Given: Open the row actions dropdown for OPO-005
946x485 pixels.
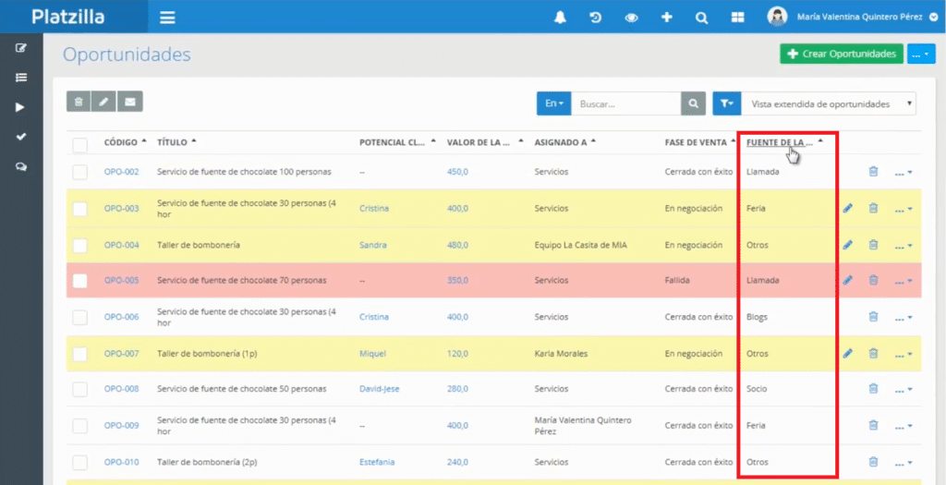Looking at the screenshot, I should (x=904, y=281).
